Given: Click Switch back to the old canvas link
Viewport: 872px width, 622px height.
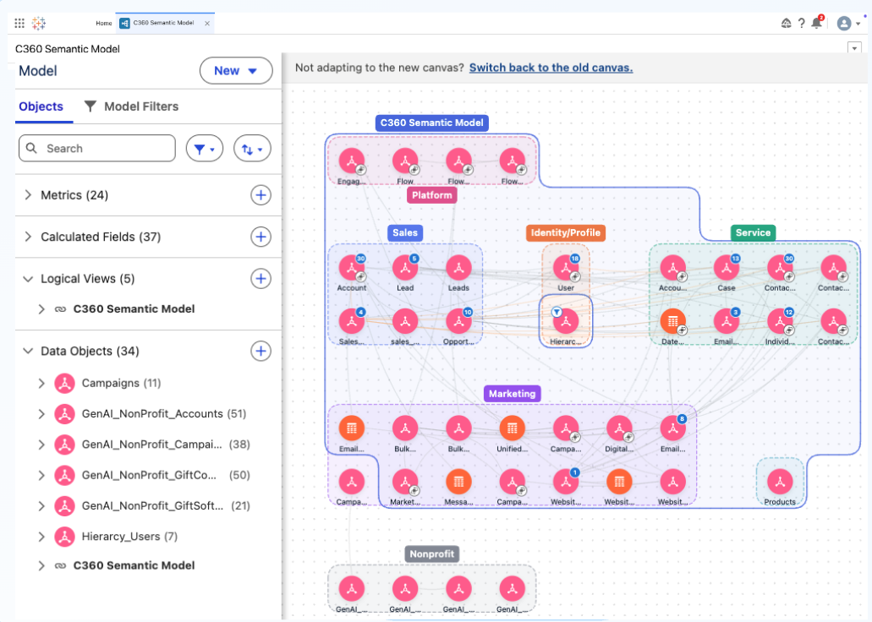Looking at the screenshot, I should click(551, 68).
